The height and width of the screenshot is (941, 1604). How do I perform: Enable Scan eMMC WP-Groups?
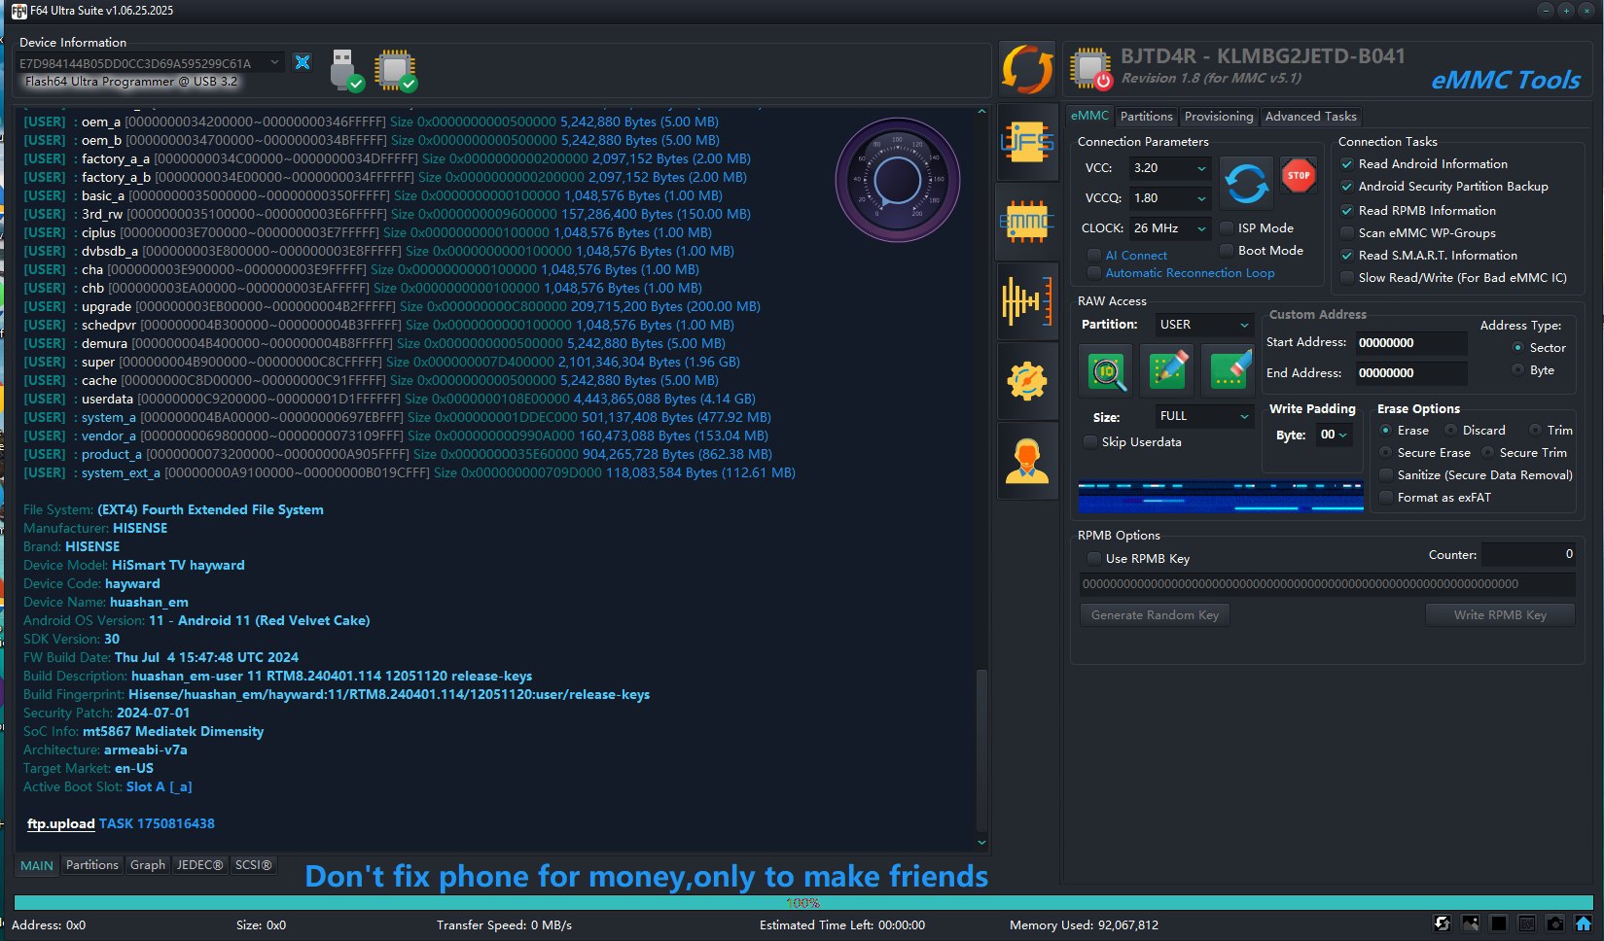pyautogui.click(x=1347, y=233)
